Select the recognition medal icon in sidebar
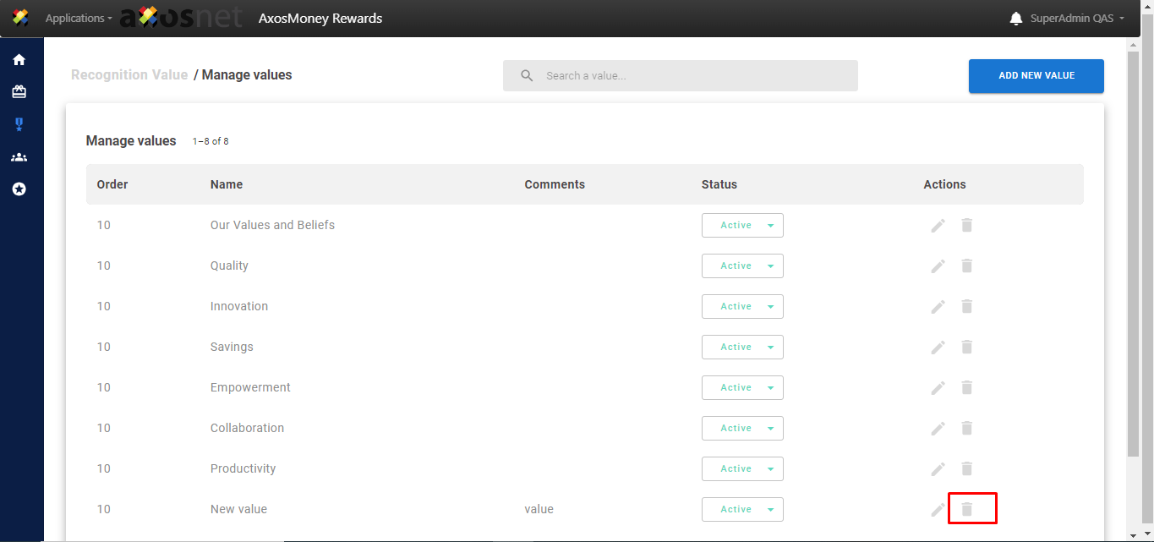1154x542 pixels. click(x=19, y=124)
